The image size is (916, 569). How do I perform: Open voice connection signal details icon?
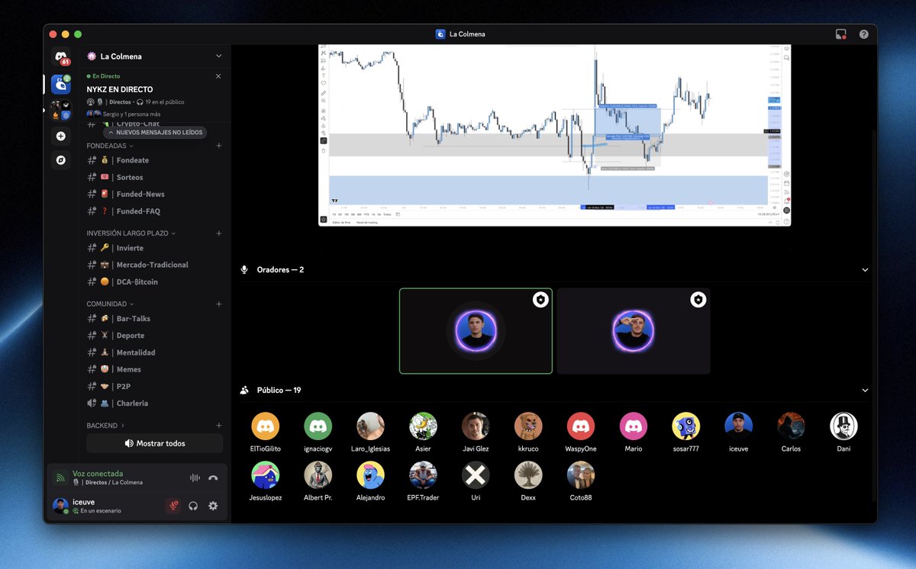(x=60, y=478)
